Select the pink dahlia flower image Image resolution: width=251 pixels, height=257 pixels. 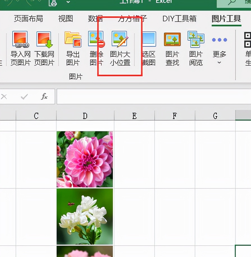(85, 159)
